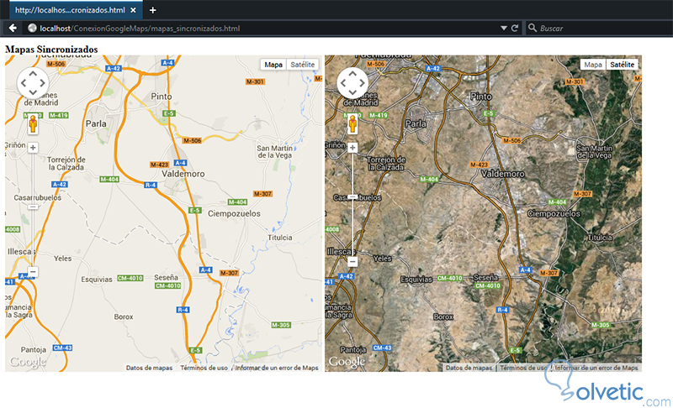Image resolution: width=673 pixels, height=408 pixels.
Task: Click Casarrubuelos label on the left map
Action: [x=37, y=198]
